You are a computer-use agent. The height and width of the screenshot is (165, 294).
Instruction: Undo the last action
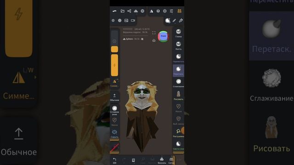pos(114,160)
